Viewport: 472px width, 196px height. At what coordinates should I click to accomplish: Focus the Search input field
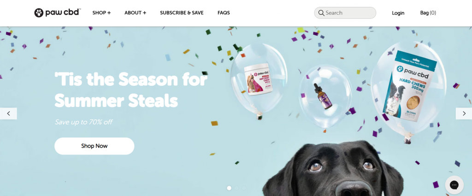tap(345, 13)
